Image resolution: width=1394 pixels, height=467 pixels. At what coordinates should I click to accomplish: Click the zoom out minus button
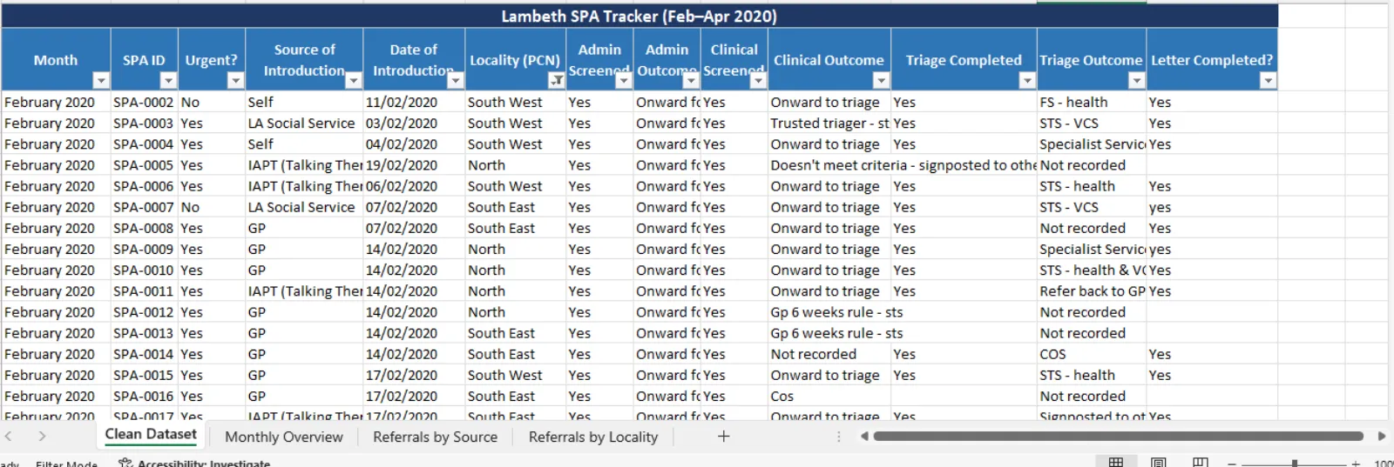(1232, 464)
